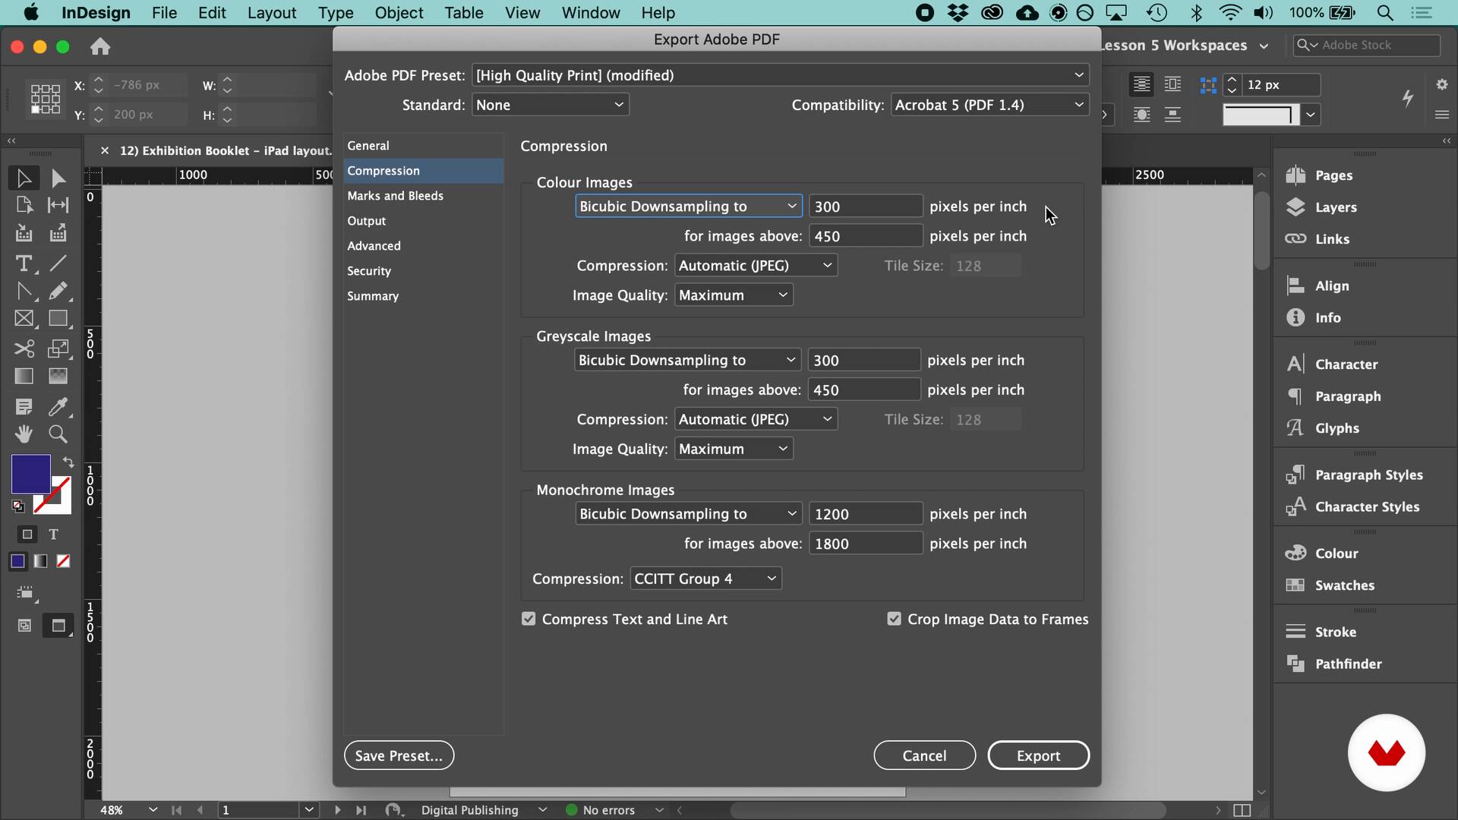
Task: Click the blue fill colour swatch
Action: click(30, 474)
